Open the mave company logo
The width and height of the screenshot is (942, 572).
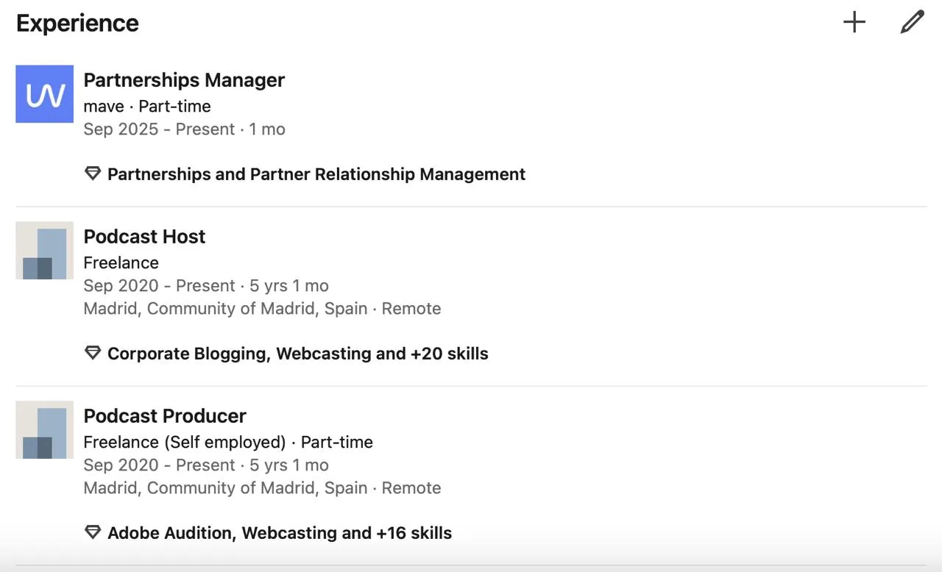pyautogui.click(x=45, y=94)
